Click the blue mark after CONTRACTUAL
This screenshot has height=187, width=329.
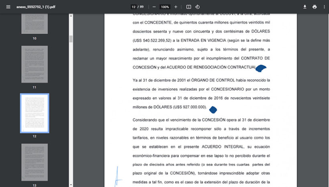point(261,68)
